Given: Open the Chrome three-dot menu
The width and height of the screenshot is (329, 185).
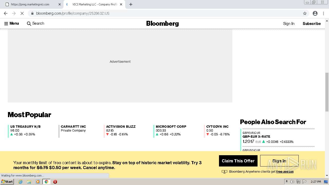Looking at the screenshot, I should click(x=323, y=13).
